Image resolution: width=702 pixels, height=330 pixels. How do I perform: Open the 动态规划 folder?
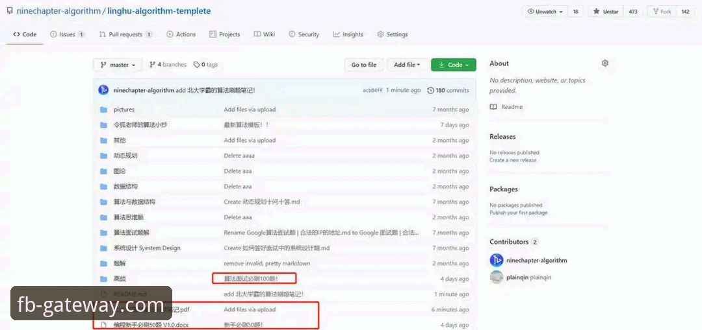[x=125, y=156]
